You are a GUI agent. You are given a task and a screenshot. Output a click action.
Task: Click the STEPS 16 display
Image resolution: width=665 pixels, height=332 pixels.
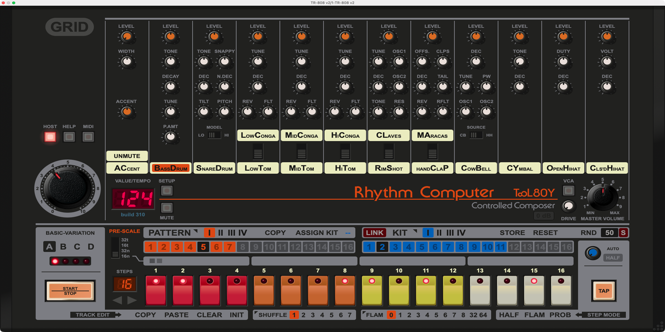coord(125,284)
